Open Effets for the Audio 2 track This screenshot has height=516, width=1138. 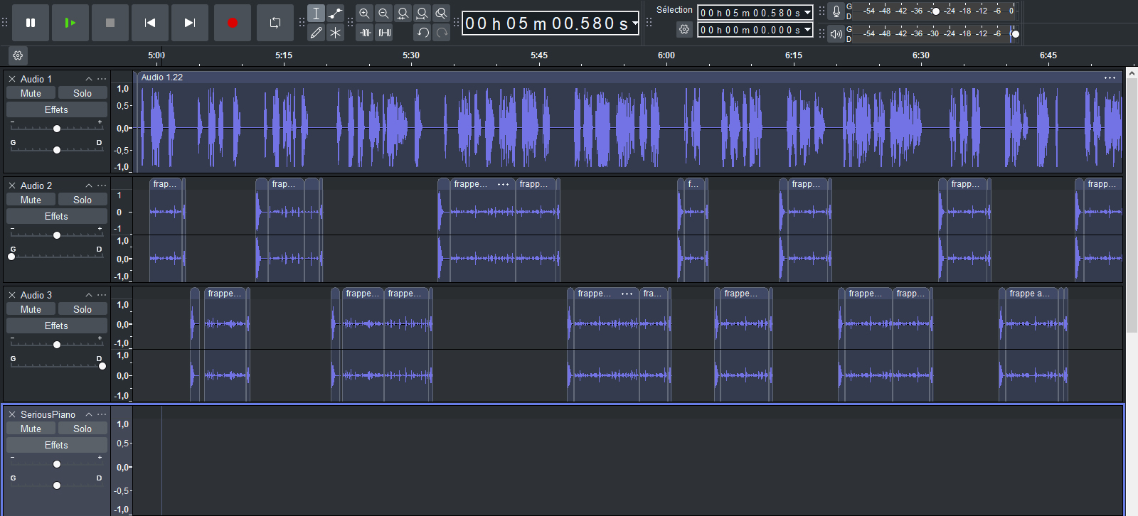point(56,216)
